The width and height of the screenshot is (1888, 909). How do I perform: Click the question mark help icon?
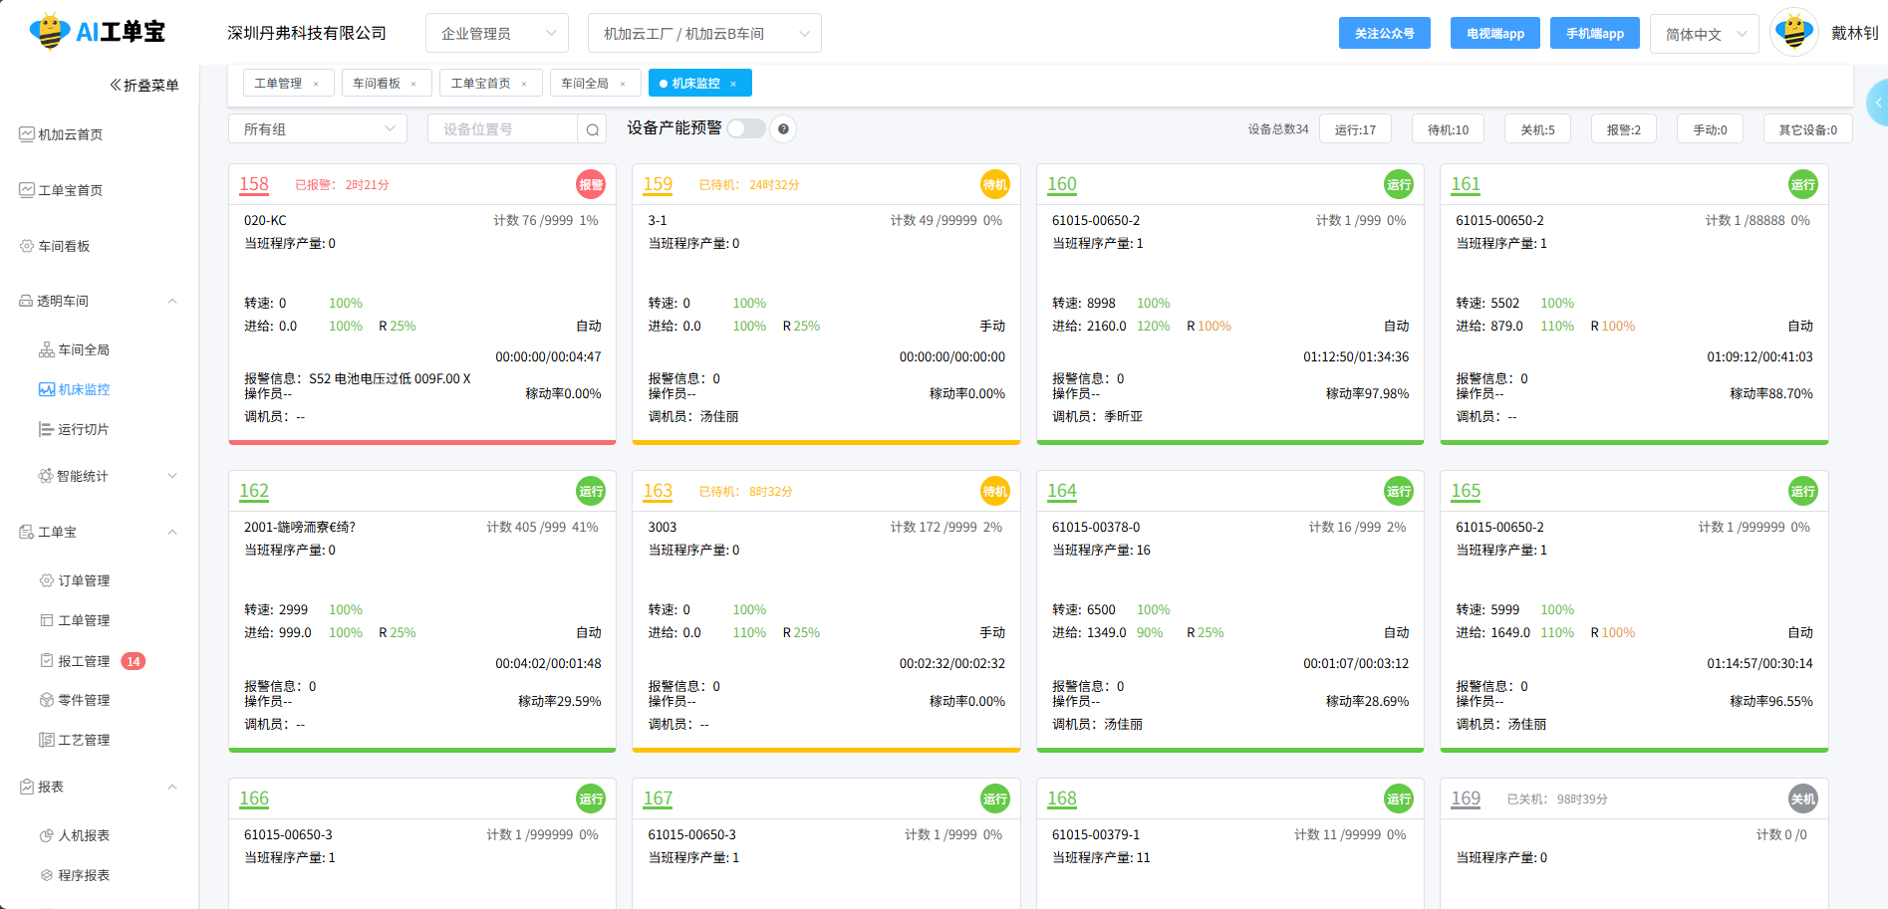click(783, 128)
